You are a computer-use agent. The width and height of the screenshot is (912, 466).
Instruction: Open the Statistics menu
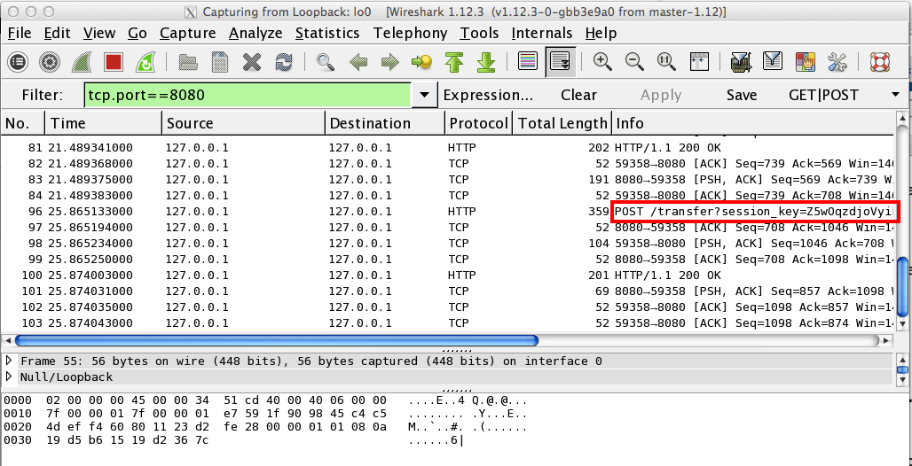pyautogui.click(x=329, y=33)
